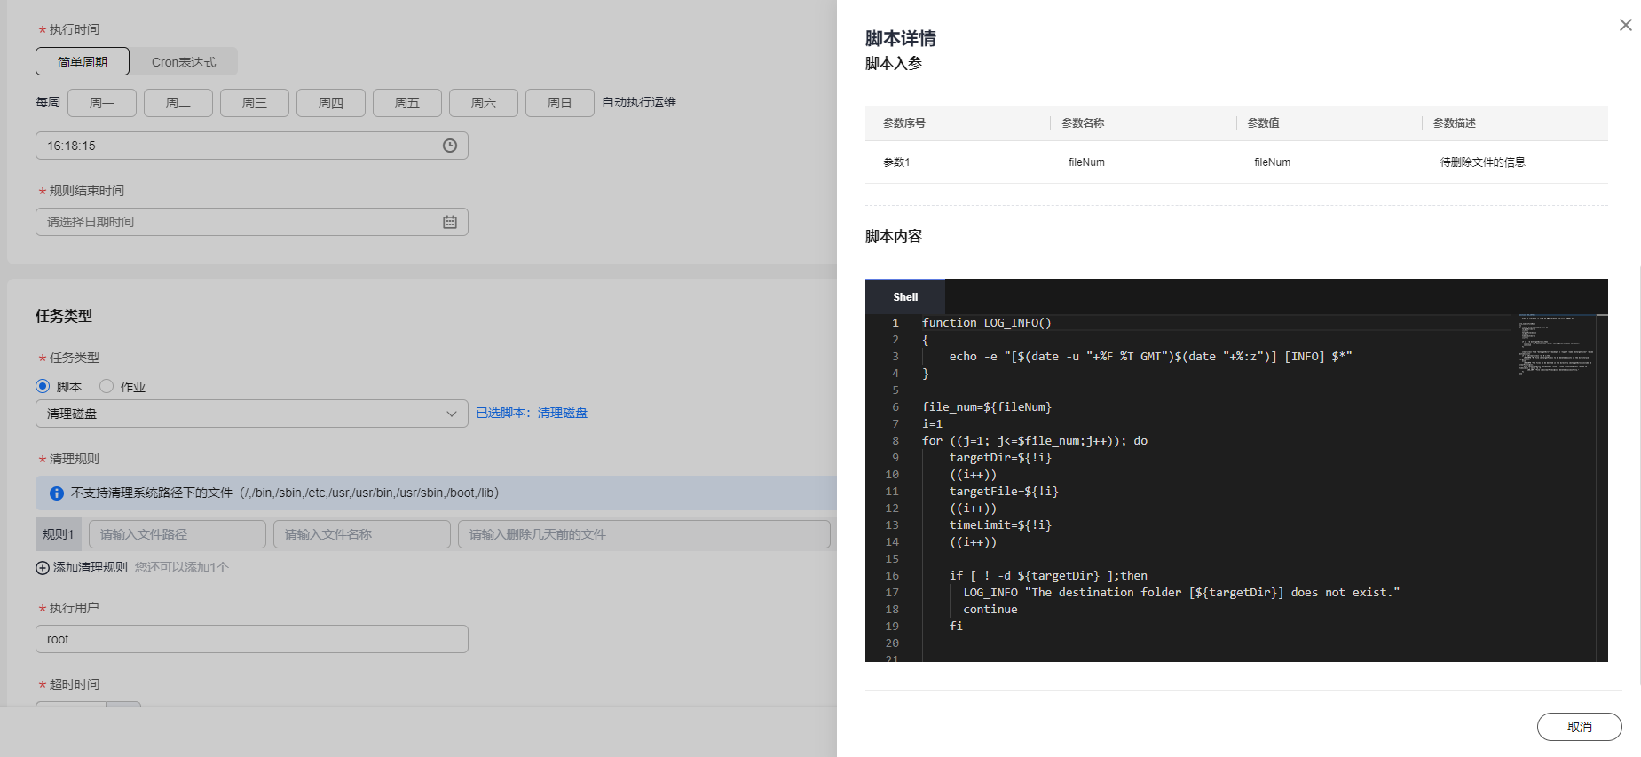Click the 请输入删除几天前的文件 input
The height and width of the screenshot is (757, 1641).
pyautogui.click(x=644, y=534)
